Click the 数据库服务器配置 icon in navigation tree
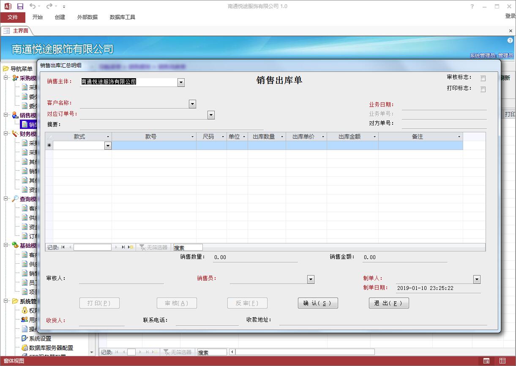 [x=25, y=348]
